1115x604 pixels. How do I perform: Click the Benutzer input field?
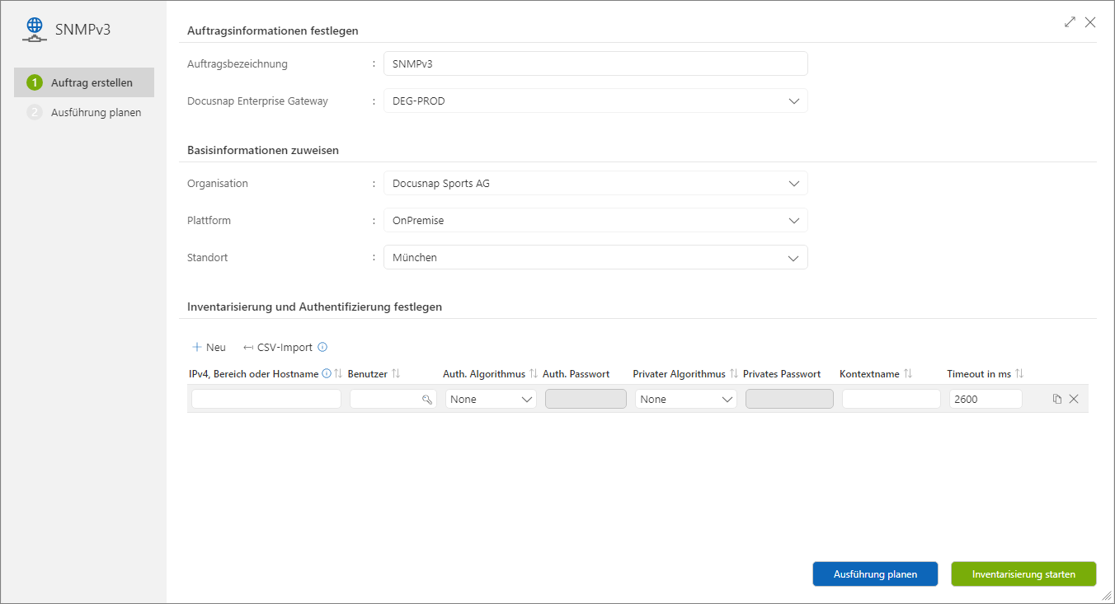pos(393,400)
